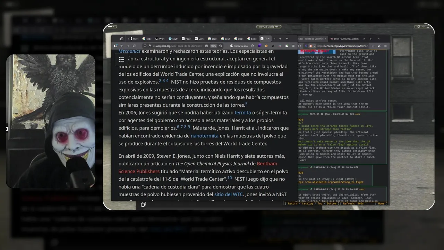
Task: Click the tracking protection shield in Wikipedia address bar
Action: (145, 46)
